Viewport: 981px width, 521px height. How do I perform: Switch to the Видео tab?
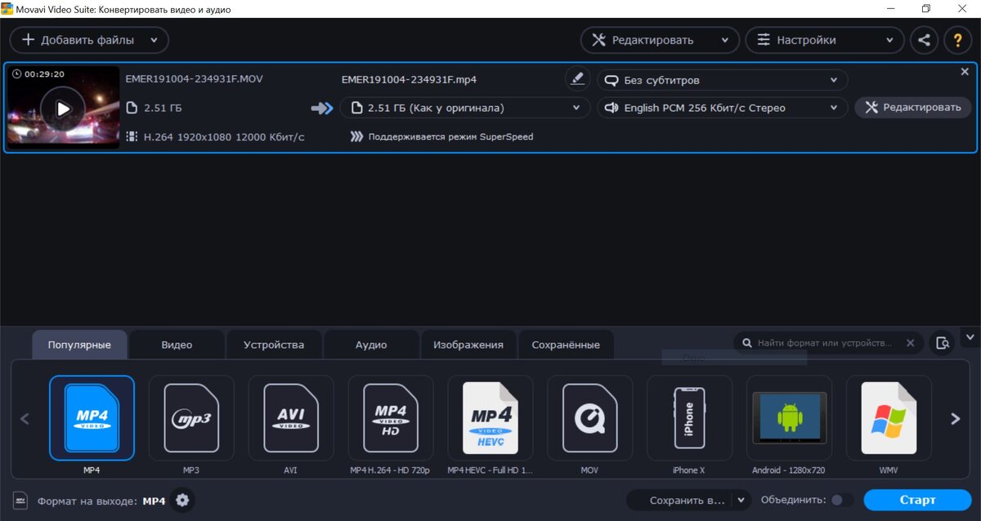(x=177, y=345)
